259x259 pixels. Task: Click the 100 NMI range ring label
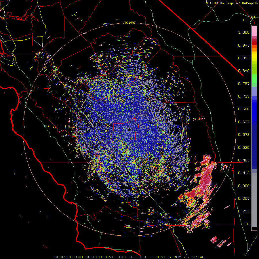pyautogui.click(x=129, y=23)
